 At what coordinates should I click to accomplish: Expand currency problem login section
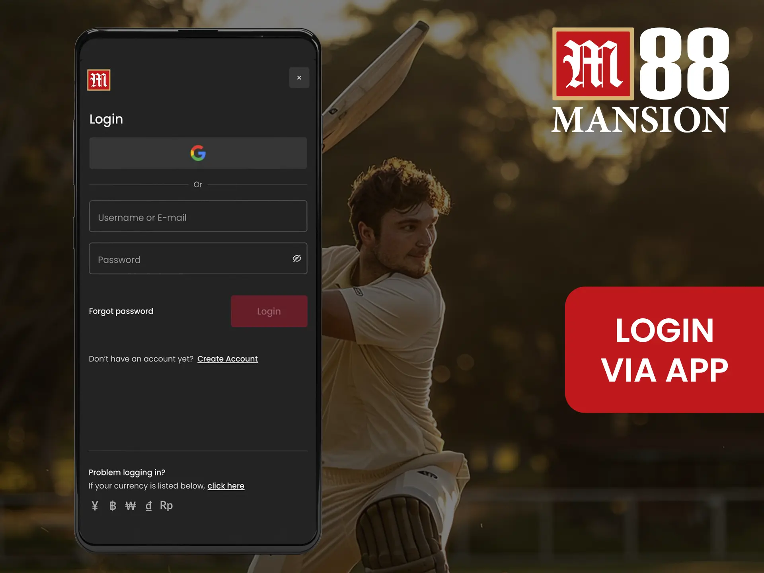click(x=225, y=486)
